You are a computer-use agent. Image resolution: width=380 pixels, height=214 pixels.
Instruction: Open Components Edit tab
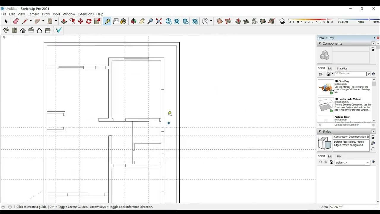[x=330, y=68]
